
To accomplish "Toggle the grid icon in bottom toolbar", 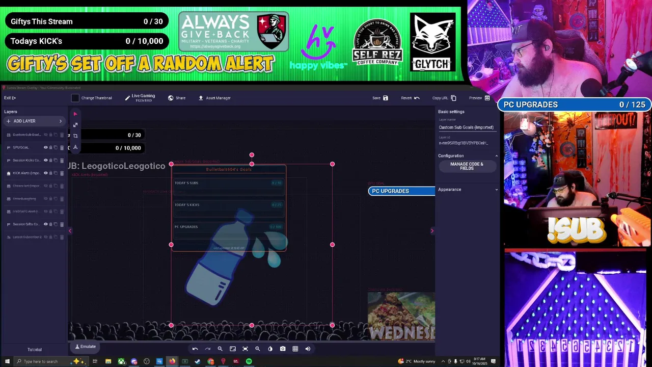I will (x=295, y=349).
